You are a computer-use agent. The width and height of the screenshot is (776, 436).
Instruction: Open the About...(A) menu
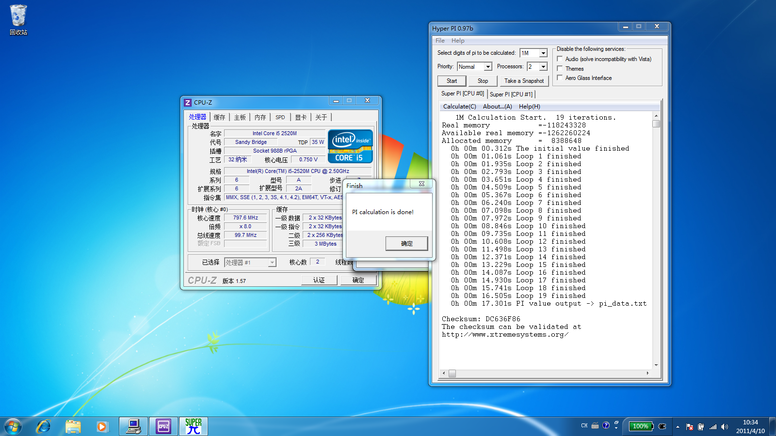click(x=497, y=107)
